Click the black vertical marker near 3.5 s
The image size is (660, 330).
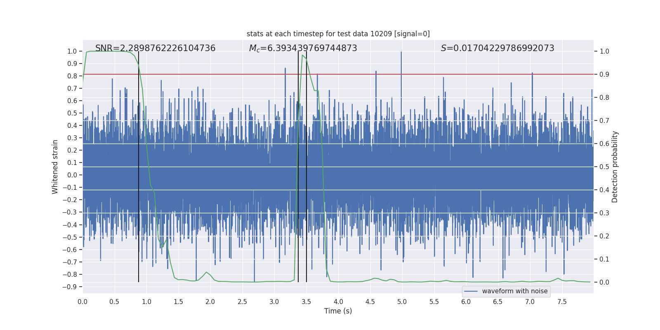[306, 167]
